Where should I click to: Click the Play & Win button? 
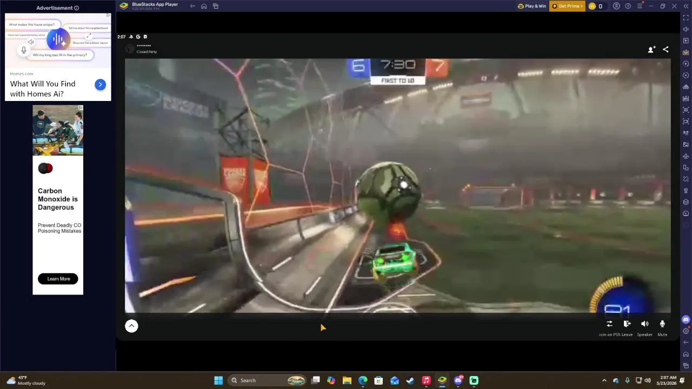532,6
